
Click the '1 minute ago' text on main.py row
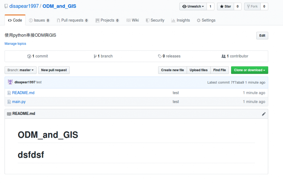254,102
